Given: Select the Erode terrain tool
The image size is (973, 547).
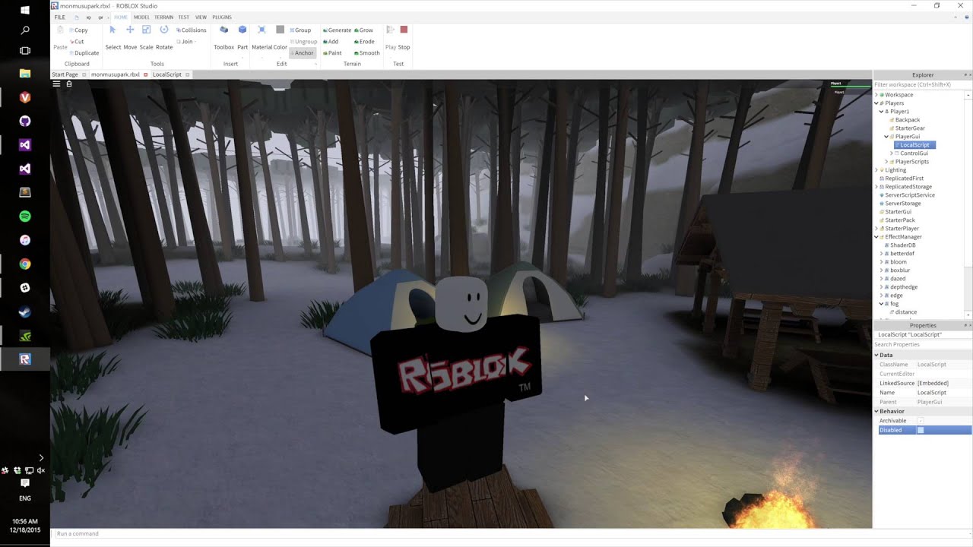Looking at the screenshot, I should [364, 42].
